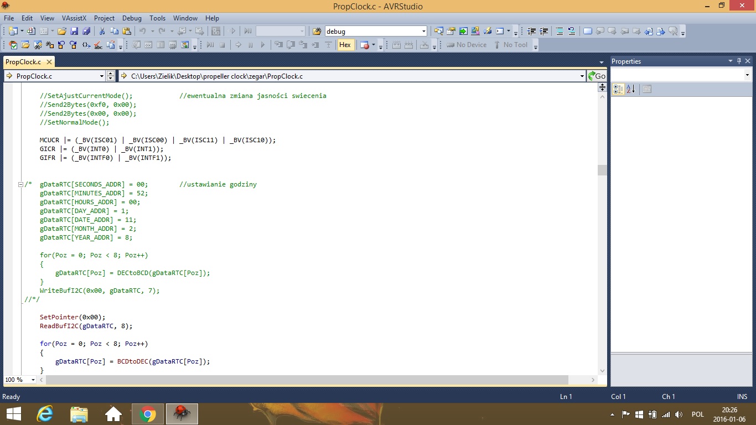
Task: Save the current file with the floppy icon
Action: pos(74,31)
